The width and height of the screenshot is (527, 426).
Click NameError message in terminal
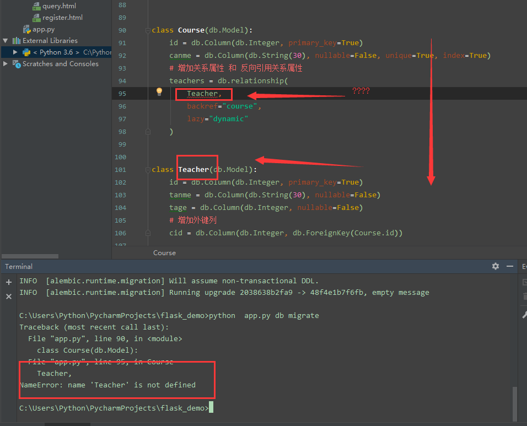point(107,385)
